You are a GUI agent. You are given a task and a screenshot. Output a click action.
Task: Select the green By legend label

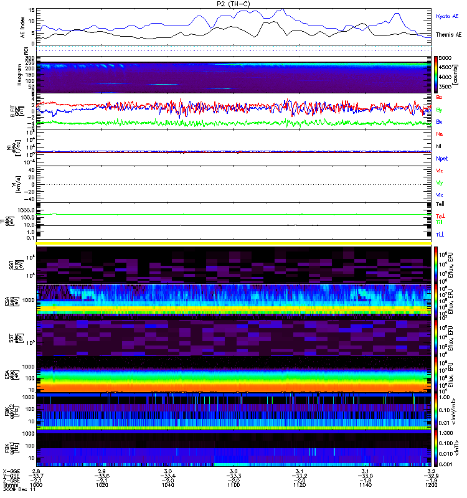tap(439, 110)
